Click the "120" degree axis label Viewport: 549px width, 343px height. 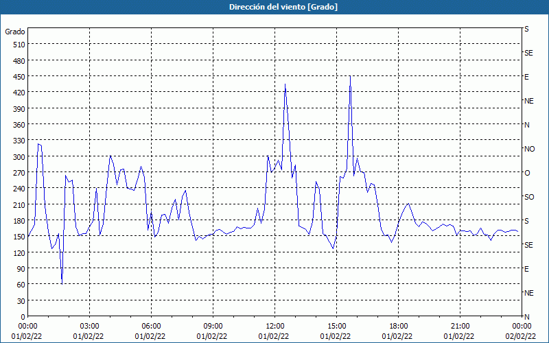pos(20,252)
